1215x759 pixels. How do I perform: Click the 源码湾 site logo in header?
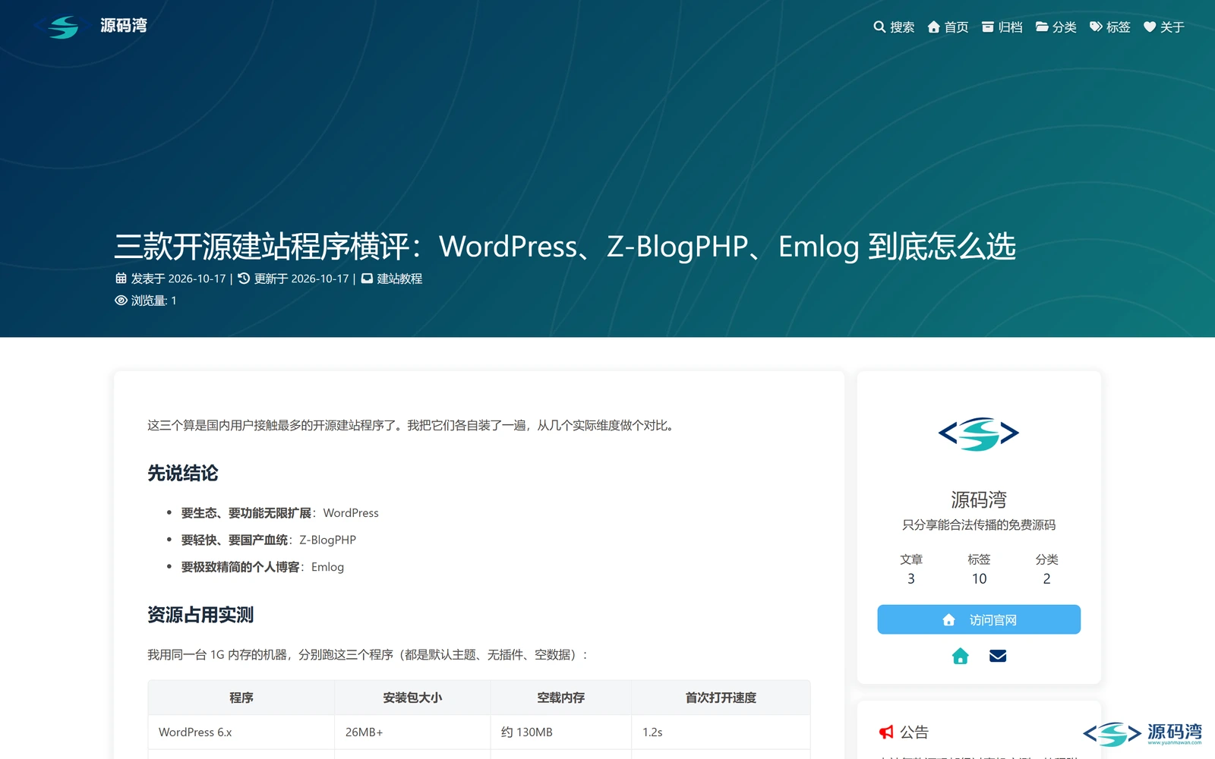(x=91, y=27)
